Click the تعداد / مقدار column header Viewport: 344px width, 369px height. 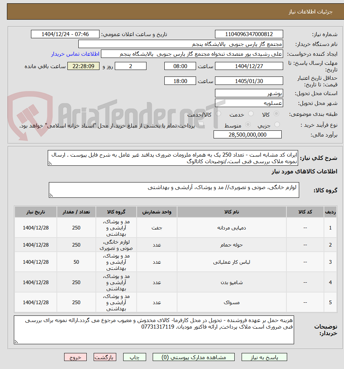[76, 212]
